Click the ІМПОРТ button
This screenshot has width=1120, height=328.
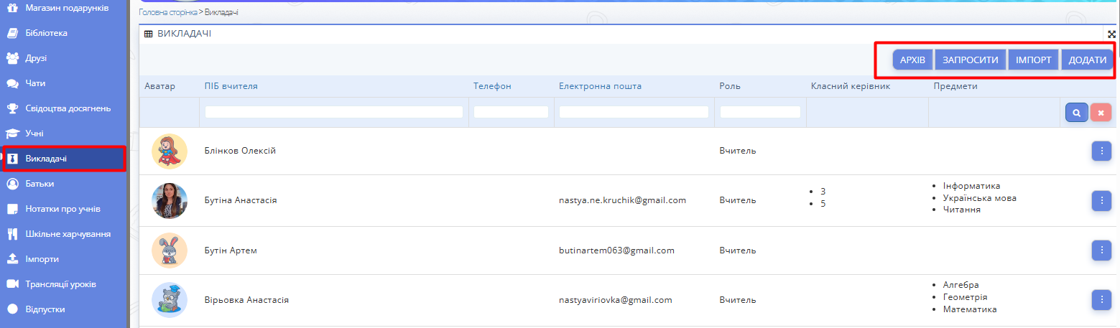pos(1033,60)
